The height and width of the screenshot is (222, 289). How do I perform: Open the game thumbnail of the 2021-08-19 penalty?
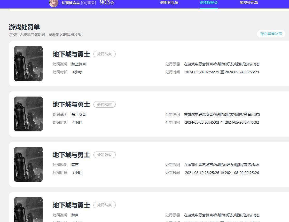28,164
